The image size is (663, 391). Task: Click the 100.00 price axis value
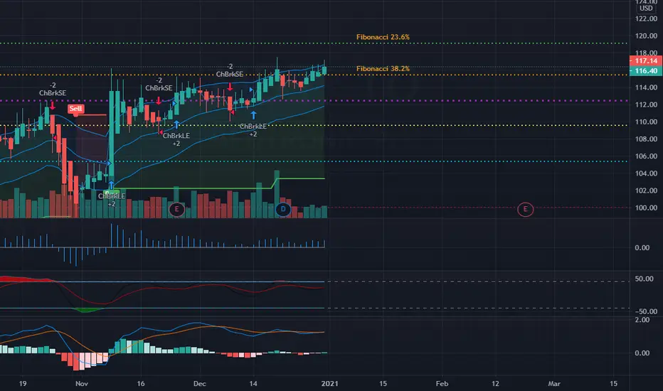coord(646,208)
